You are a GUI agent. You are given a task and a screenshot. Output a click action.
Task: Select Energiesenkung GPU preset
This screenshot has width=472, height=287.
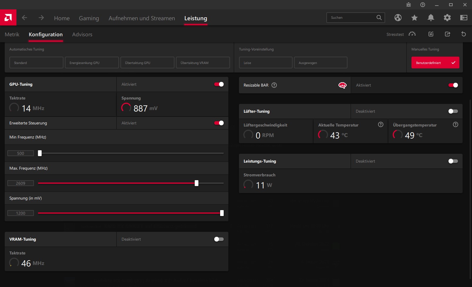[92, 63]
